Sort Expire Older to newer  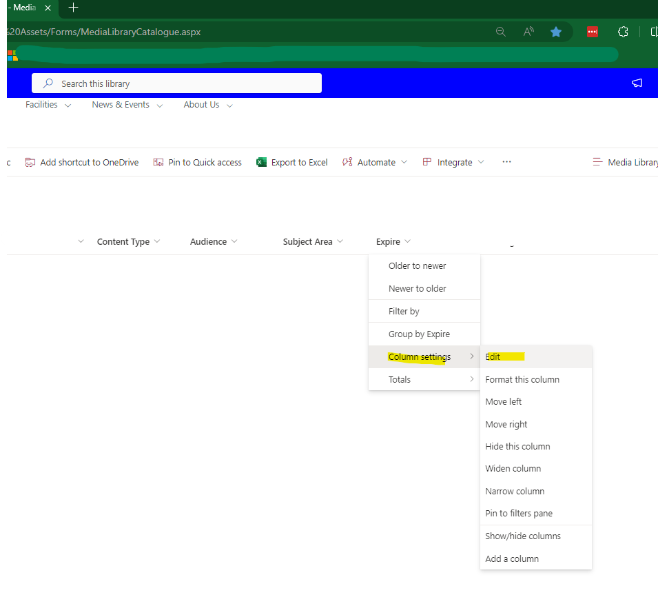pyautogui.click(x=424, y=266)
